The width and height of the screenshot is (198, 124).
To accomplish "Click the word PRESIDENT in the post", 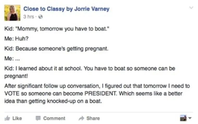I will [x=101, y=93].
